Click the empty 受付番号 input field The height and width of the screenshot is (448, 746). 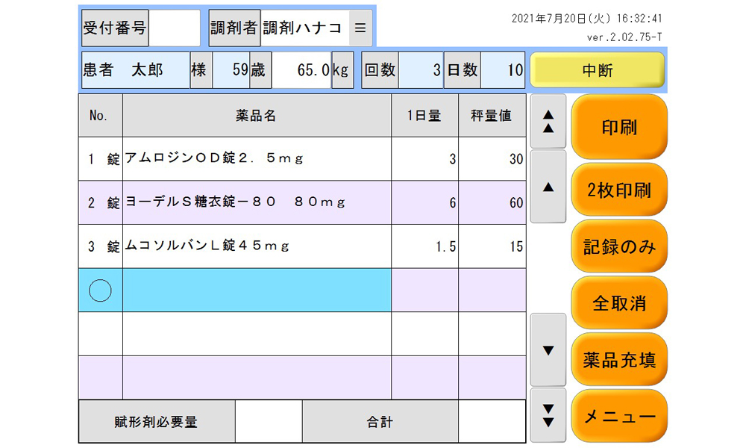click(x=174, y=28)
